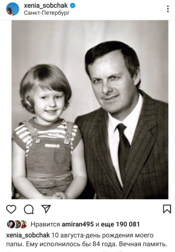Click the word Нравится in likes row
This screenshot has height=252, width=175.
tap(45, 224)
